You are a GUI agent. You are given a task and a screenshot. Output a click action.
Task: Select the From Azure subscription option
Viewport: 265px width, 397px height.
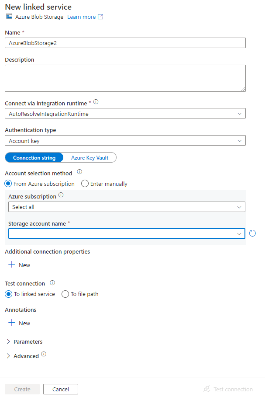[x=7, y=184]
